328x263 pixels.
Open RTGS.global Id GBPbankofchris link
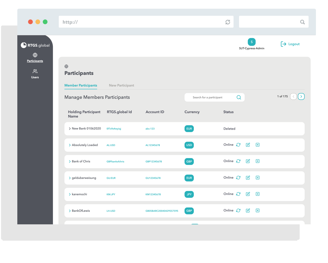click(x=115, y=161)
